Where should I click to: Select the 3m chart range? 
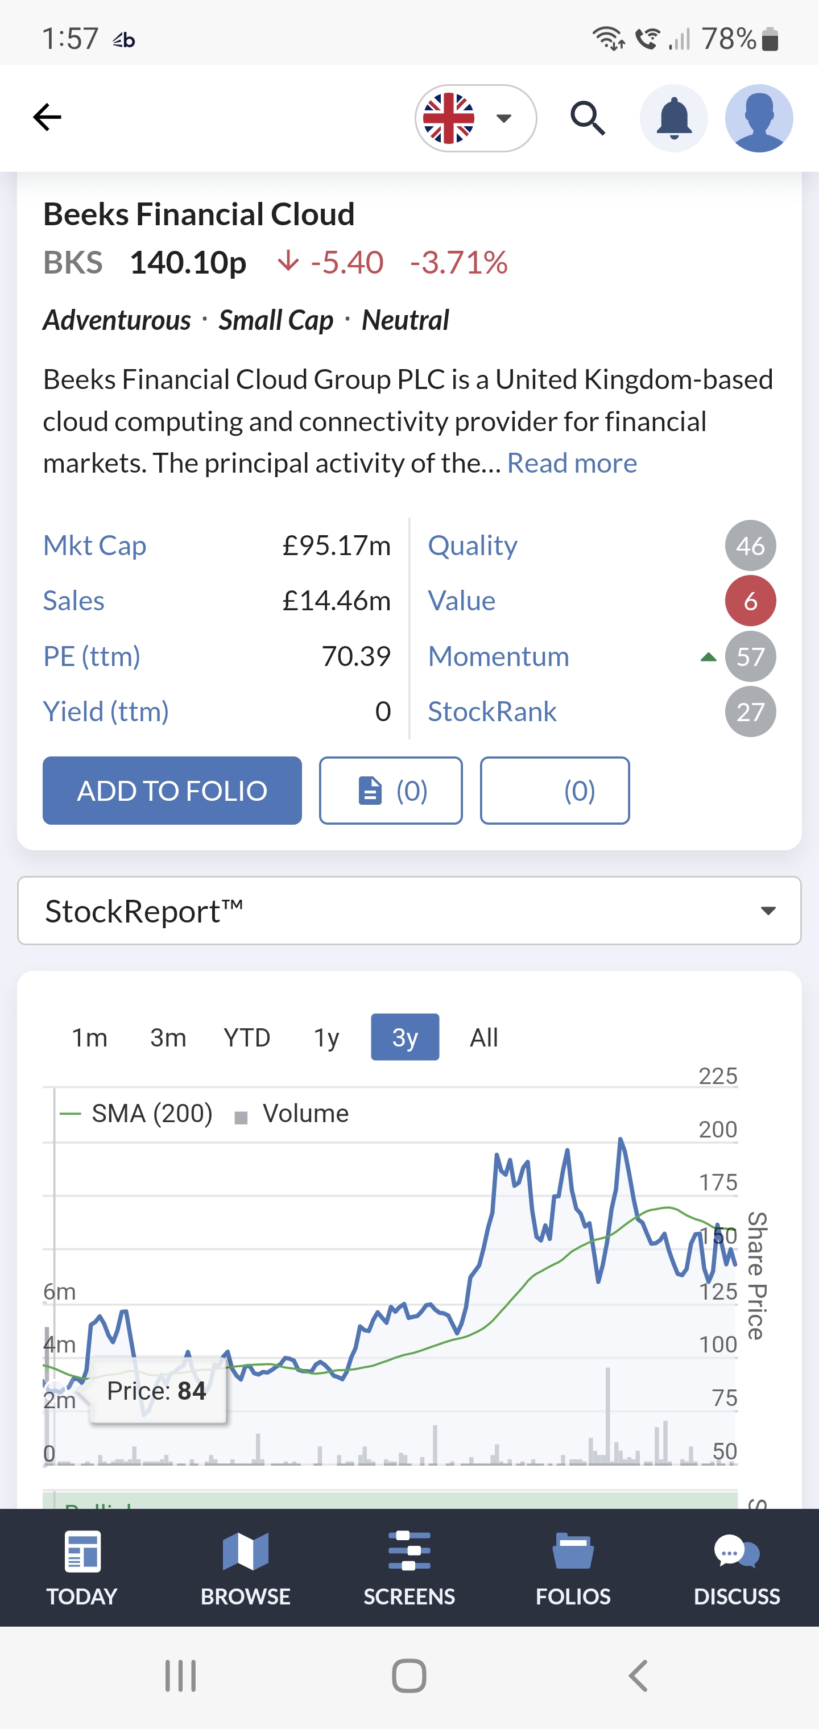click(x=168, y=1037)
